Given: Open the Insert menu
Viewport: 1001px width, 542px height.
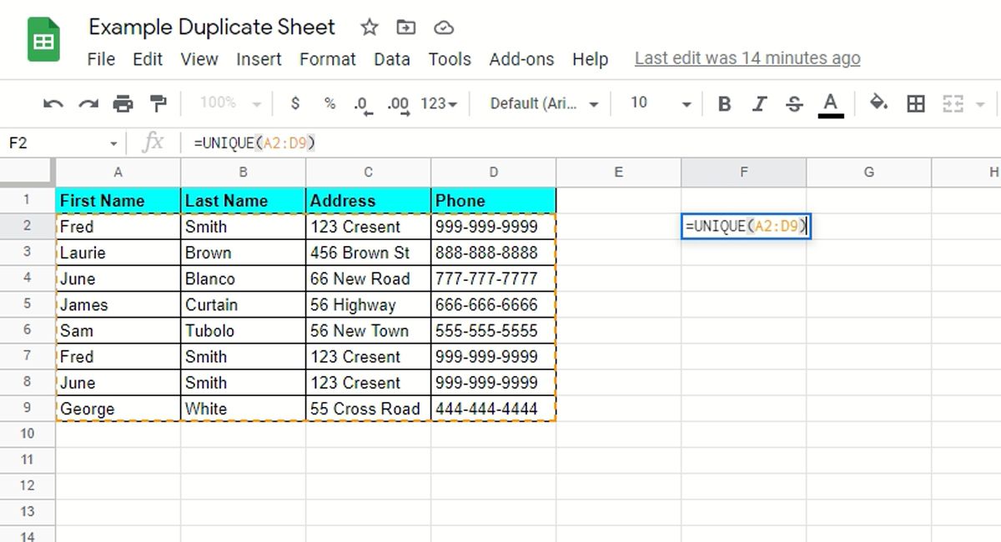Looking at the screenshot, I should 259,59.
